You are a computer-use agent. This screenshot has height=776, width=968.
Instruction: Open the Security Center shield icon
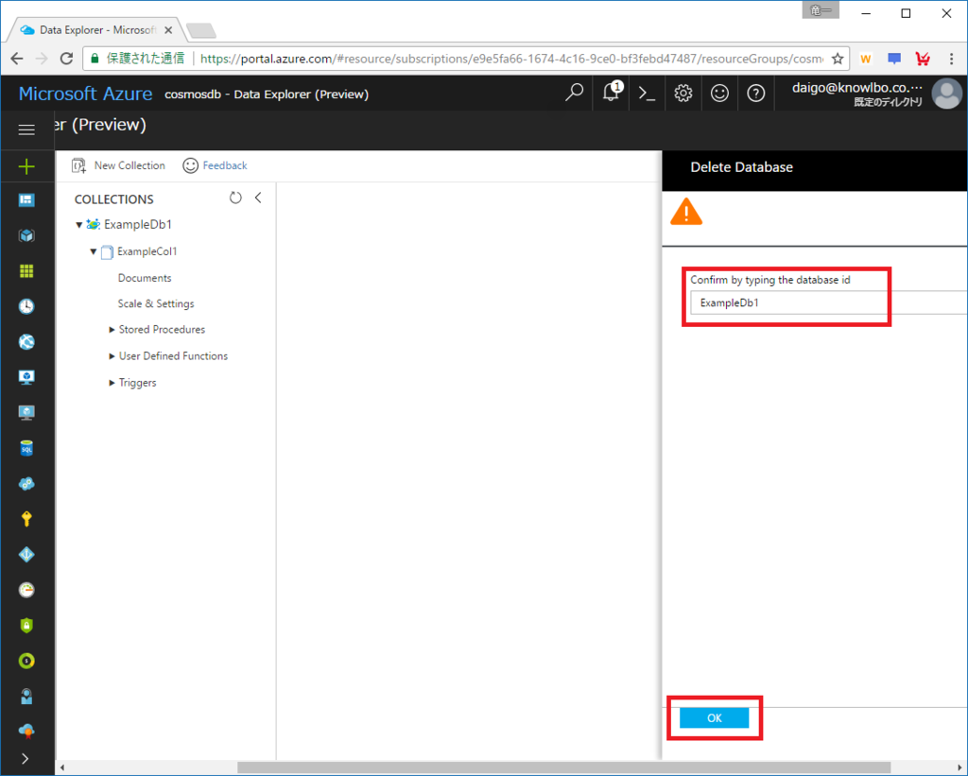(x=26, y=626)
